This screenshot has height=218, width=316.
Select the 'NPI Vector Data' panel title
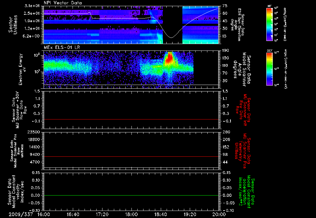coord(63,3)
